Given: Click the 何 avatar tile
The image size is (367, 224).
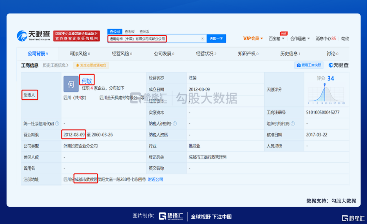Looking at the screenshot, I should pyautogui.click(x=71, y=84).
